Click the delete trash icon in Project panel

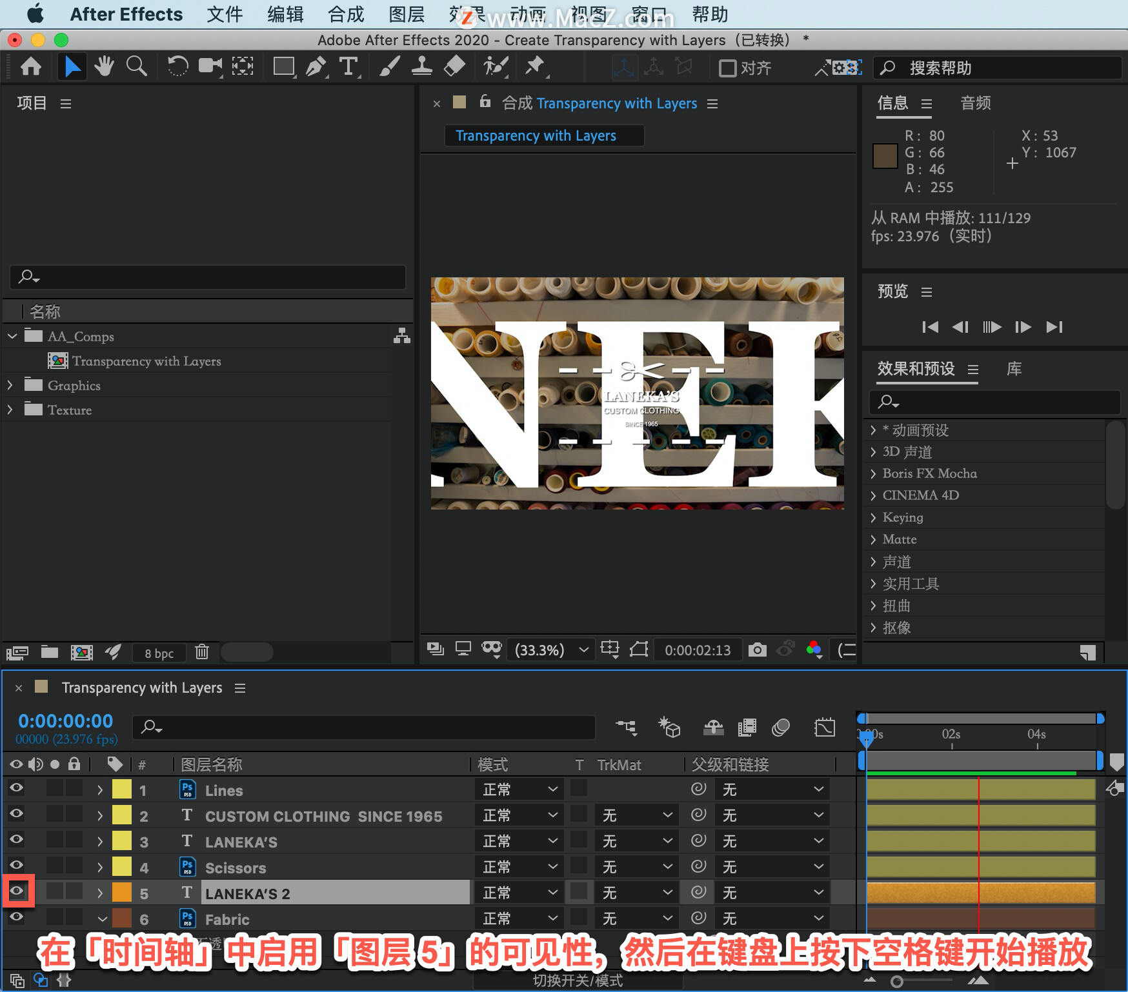202,652
